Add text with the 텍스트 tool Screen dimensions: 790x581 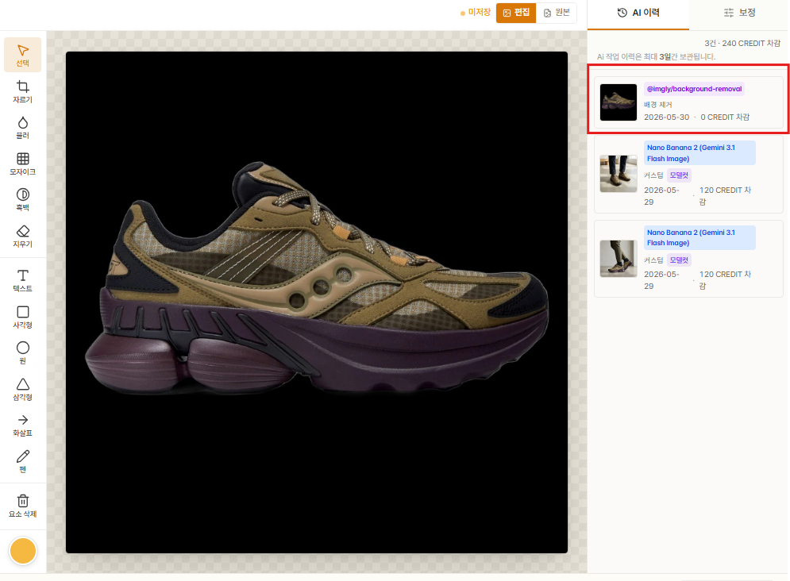(x=23, y=280)
